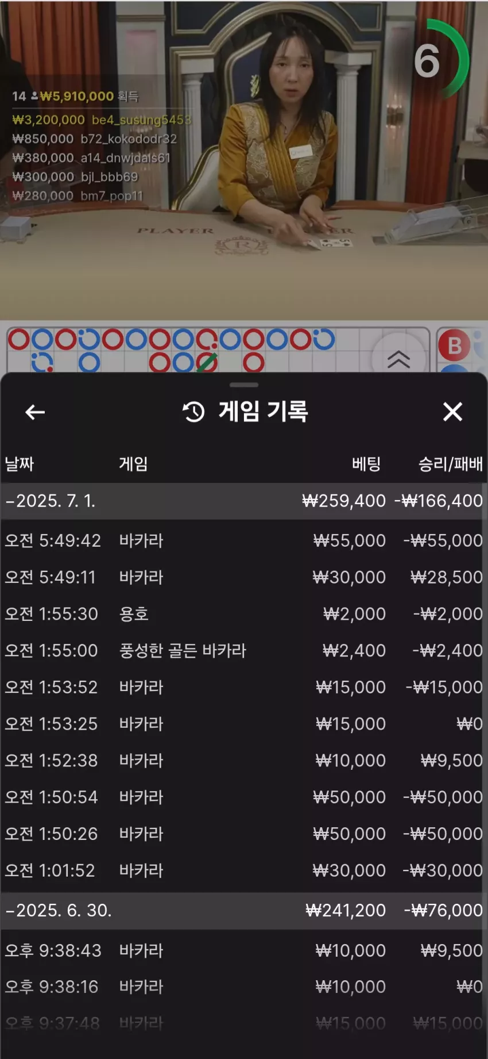The height and width of the screenshot is (1059, 488).
Task: Open the 오전 1:01:52 바카라 record
Action: [x=244, y=870]
